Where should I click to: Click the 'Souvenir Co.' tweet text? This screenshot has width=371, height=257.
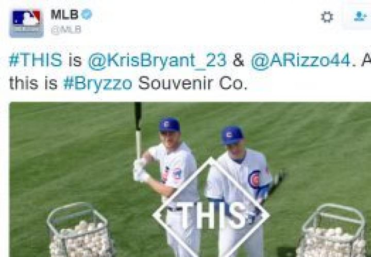point(192,83)
